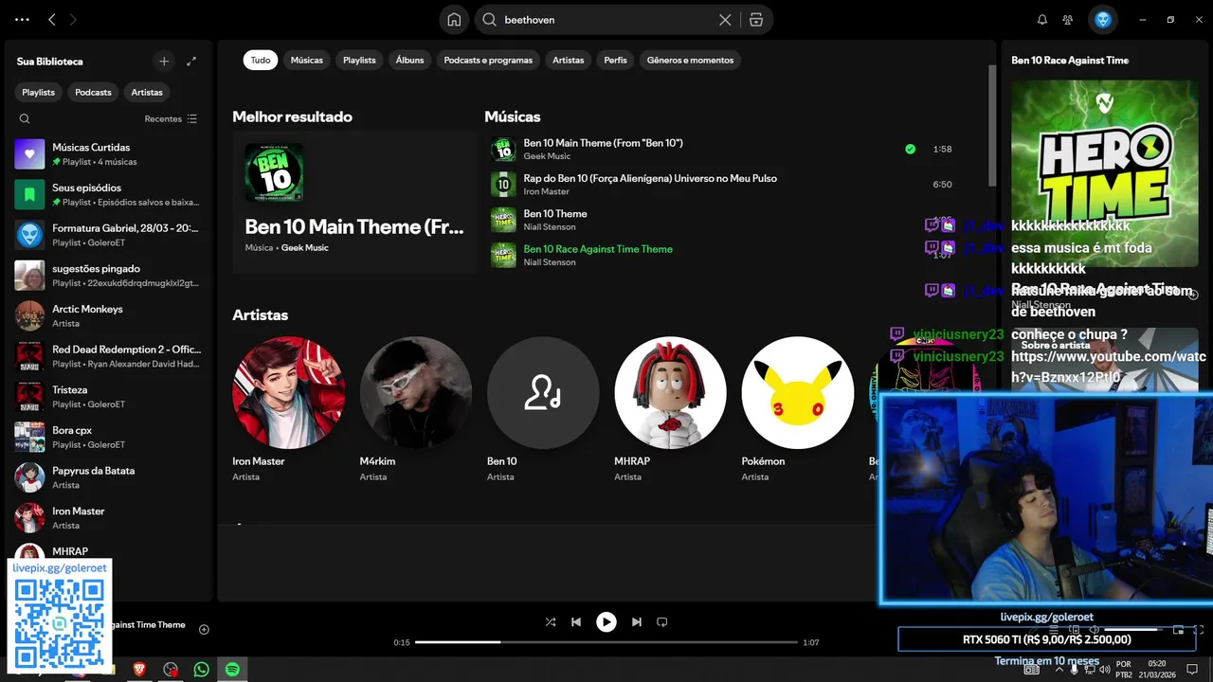
Task: Play Rap do Ben 10 song row
Action: point(725,185)
